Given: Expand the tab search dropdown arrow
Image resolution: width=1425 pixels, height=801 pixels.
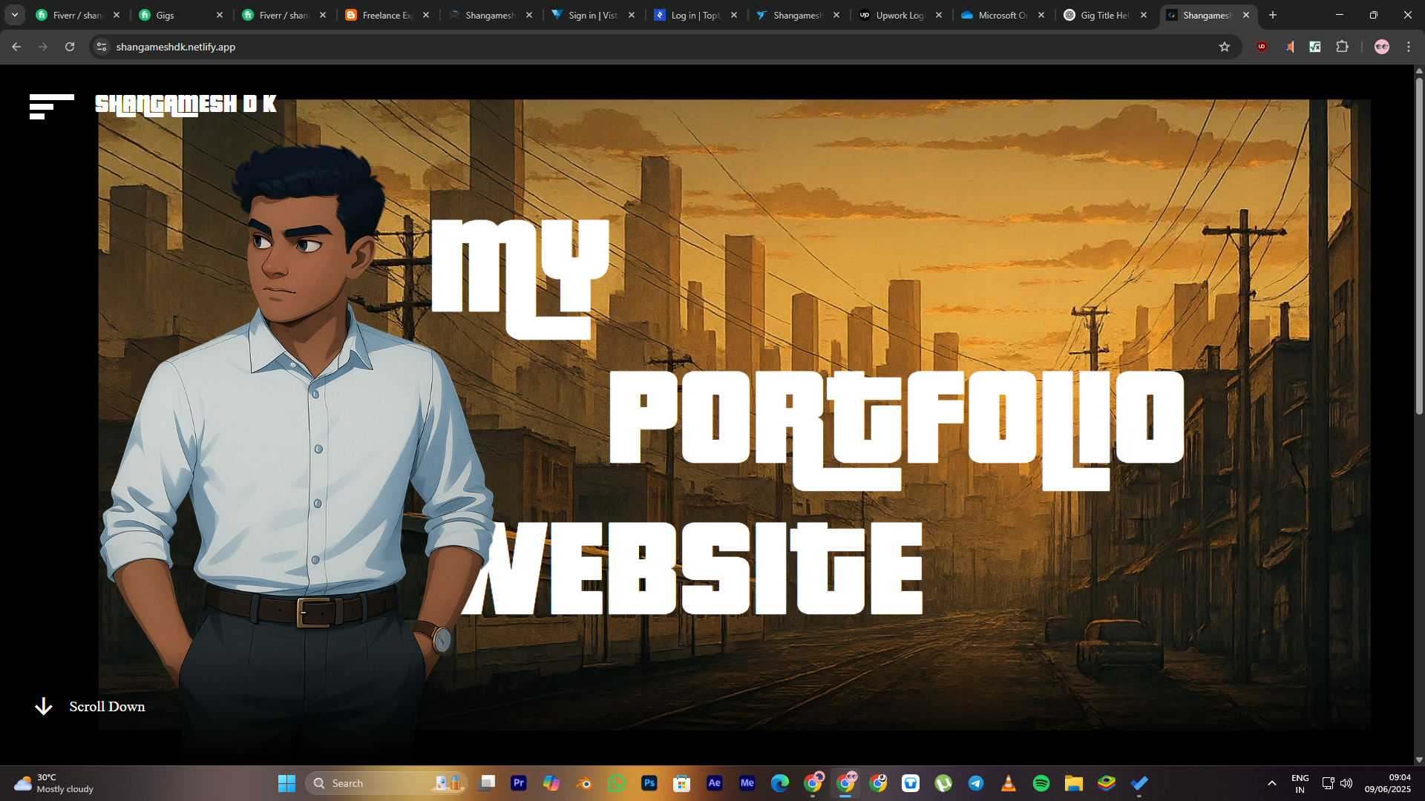Looking at the screenshot, I should pyautogui.click(x=14, y=15).
